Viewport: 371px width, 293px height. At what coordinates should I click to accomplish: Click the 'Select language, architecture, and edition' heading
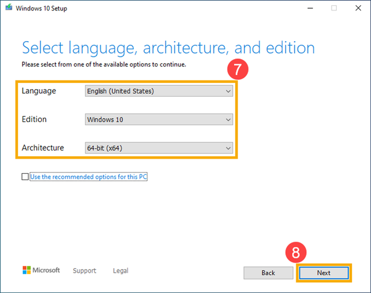[x=168, y=48]
